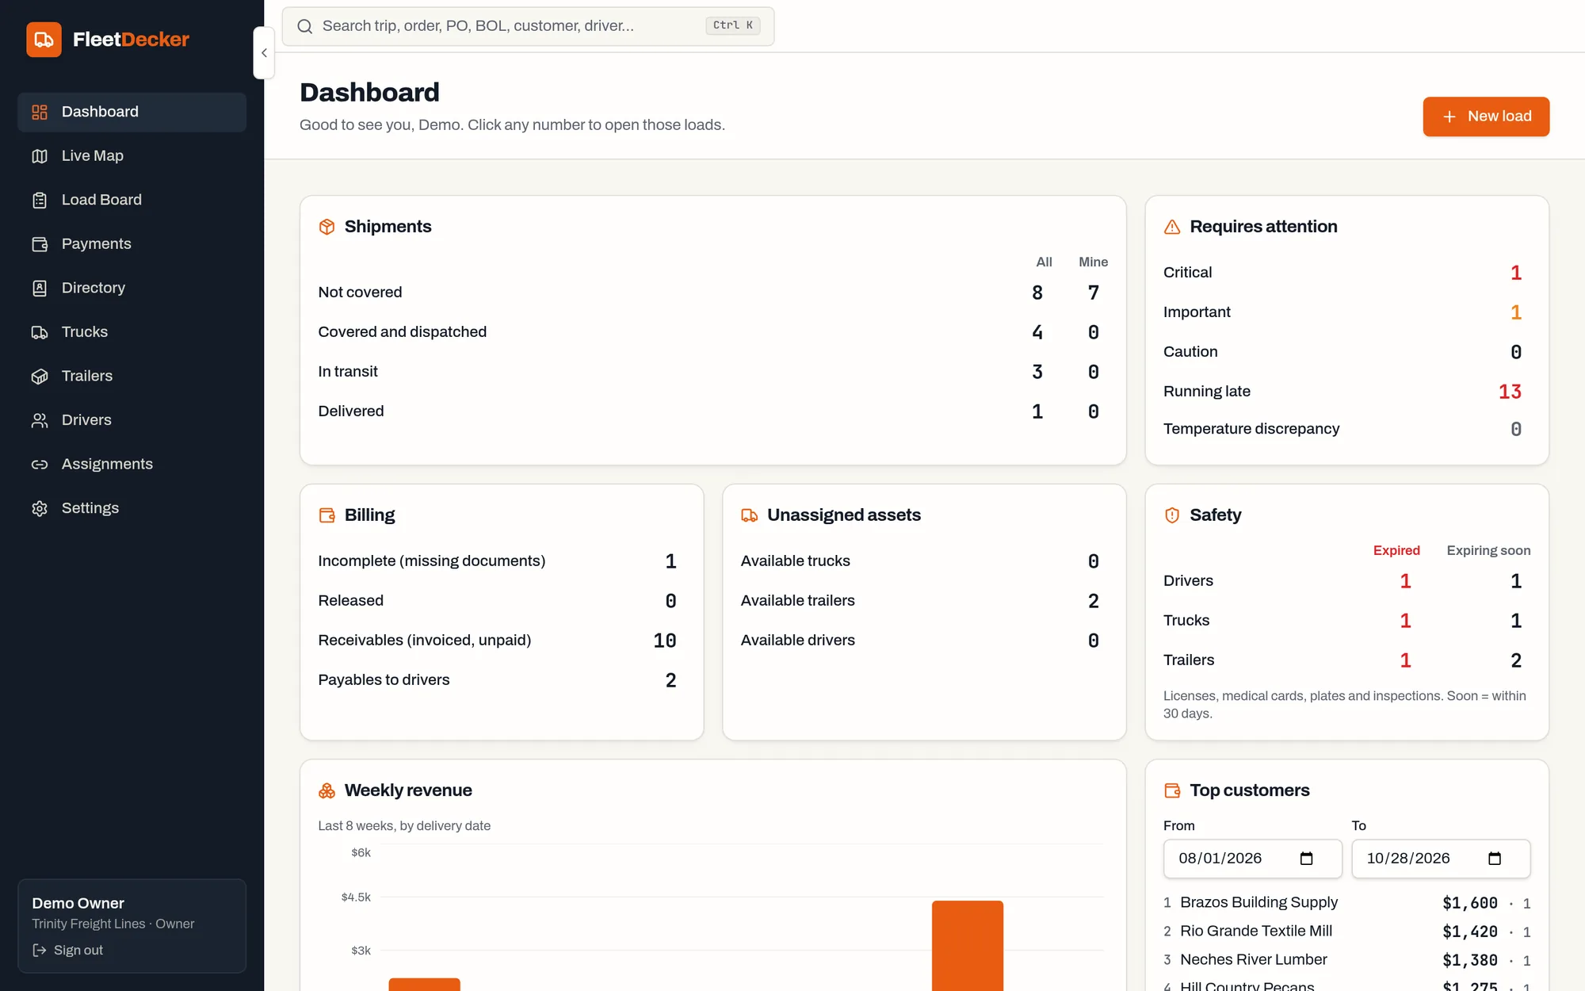Image resolution: width=1585 pixels, height=991 pixels.
Task: Focus the trip and order search field
Action: coord(528,26)
